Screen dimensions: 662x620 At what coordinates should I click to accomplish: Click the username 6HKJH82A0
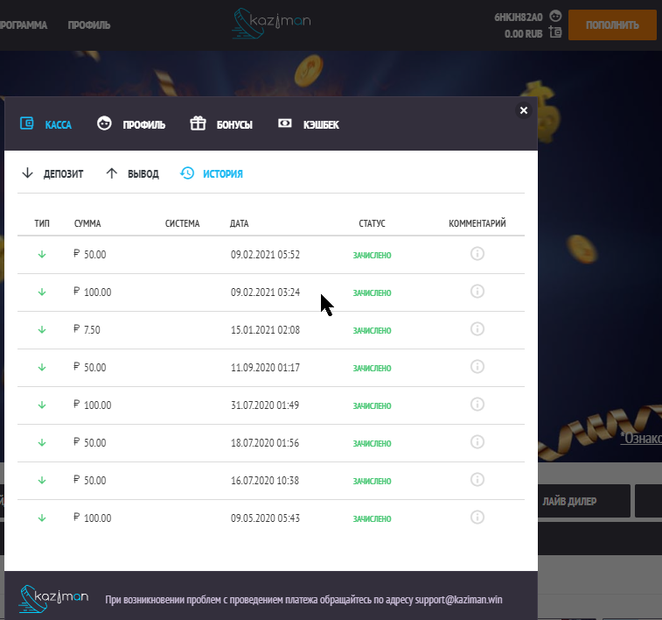(x=519, y=18)
